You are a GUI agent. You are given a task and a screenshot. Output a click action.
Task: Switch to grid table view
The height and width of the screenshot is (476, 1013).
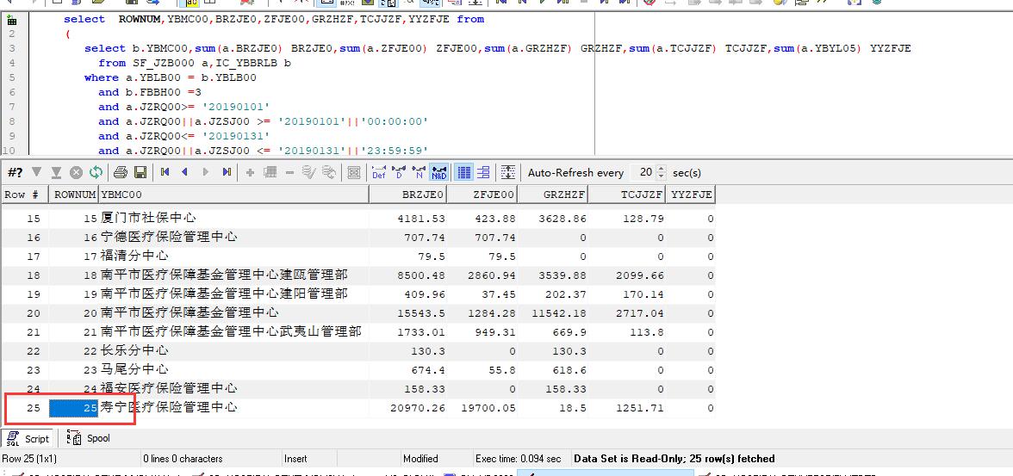pos(463,172)
